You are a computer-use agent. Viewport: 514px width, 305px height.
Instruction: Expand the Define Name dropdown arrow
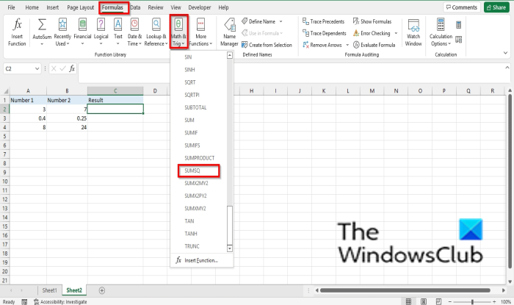[x=281, y=21]
